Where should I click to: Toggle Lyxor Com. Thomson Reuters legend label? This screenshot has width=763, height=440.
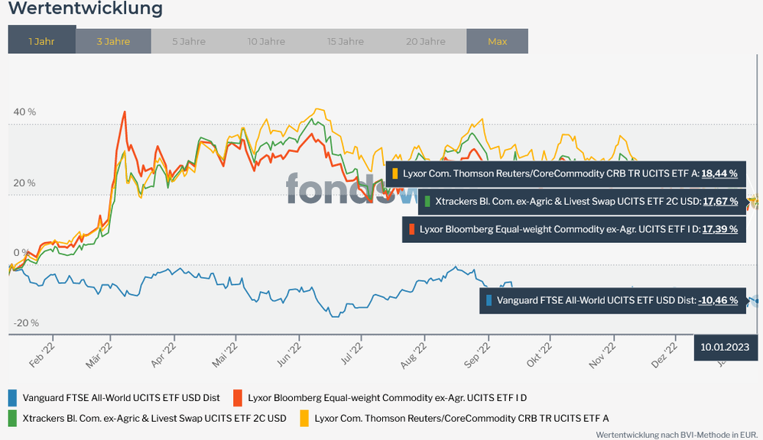tap(461, 418)
